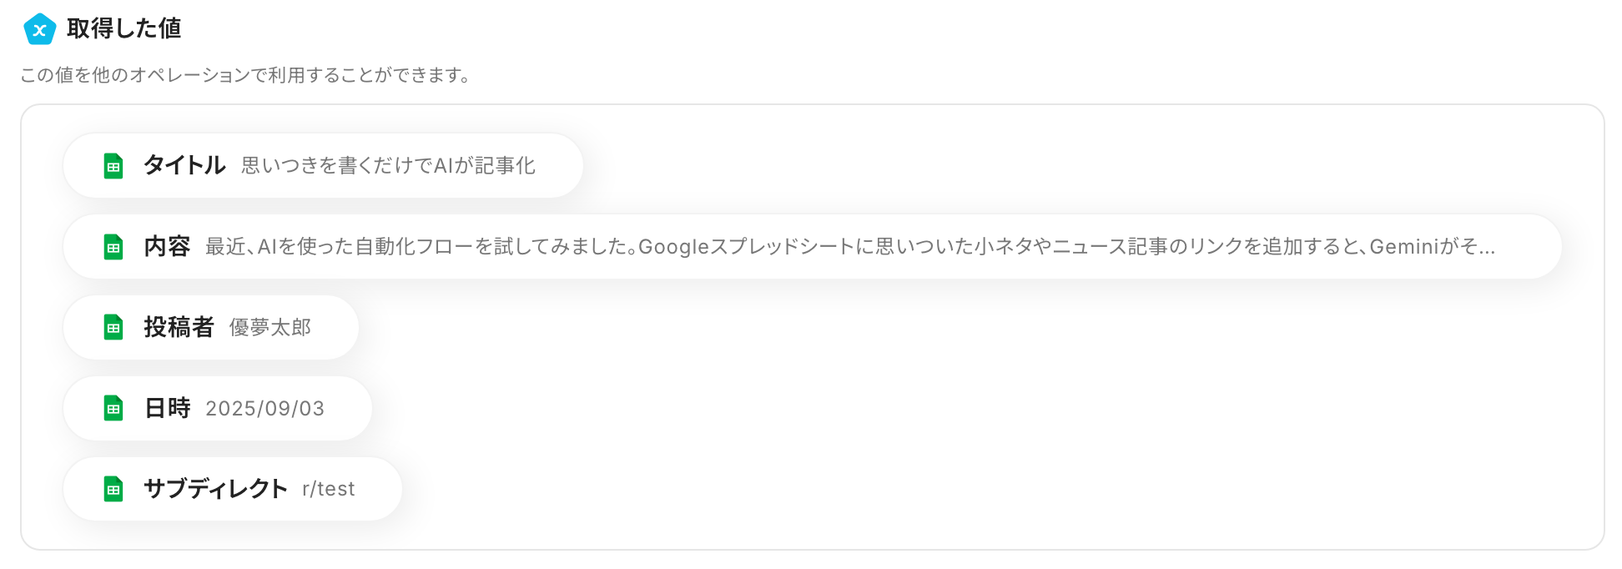This screenshot has height=569, width=1622.
Task: Click the Google Sheets icon for 内容
Action: point(113,247)
